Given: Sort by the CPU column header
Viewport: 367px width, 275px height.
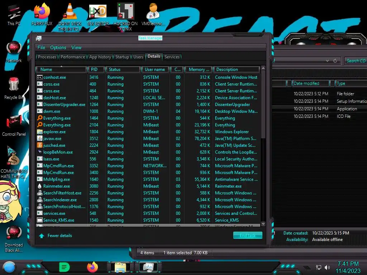Looking at the screenshot, I should point(177,69).
